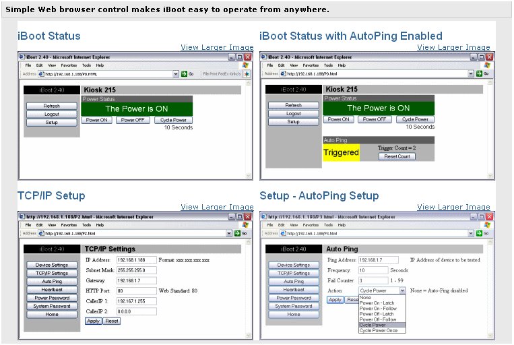Click the page icon beside the P0.HTML address
514x345 pixels.
(x=41, y=74)
